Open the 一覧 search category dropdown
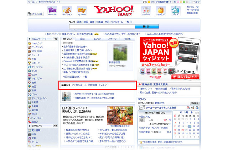 (x=131, y=22)
